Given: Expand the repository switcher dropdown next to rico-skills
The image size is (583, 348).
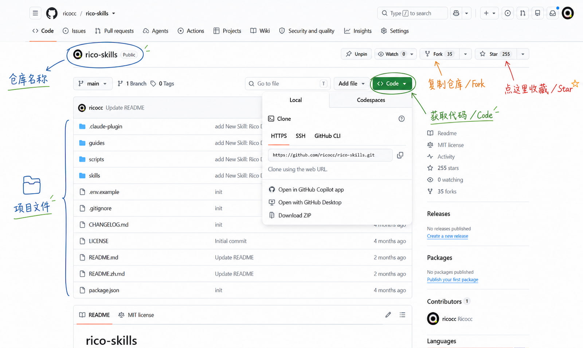Looking at the screenshot, I should (114, 13).
